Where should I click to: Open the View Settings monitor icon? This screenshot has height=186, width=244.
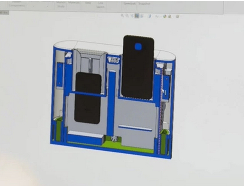tap(177, 16)
